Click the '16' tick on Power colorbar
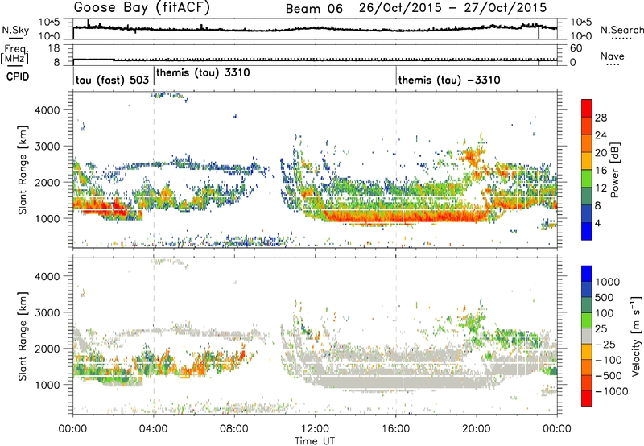This screenshot has width=644, height=446. 601,171
